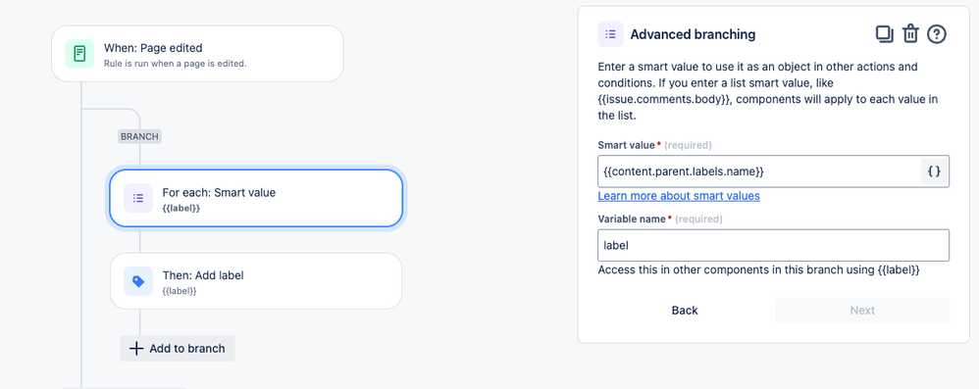Focus the Smart value input field
Screen dimensions: 979x389
coord(759,171)
